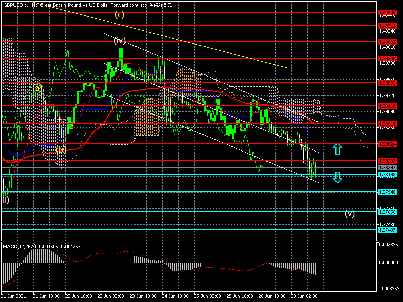Viewport: 403px width, 302px height.
Task: Click the 22 Jun 10:00 time label
Action: coord(79,296)
